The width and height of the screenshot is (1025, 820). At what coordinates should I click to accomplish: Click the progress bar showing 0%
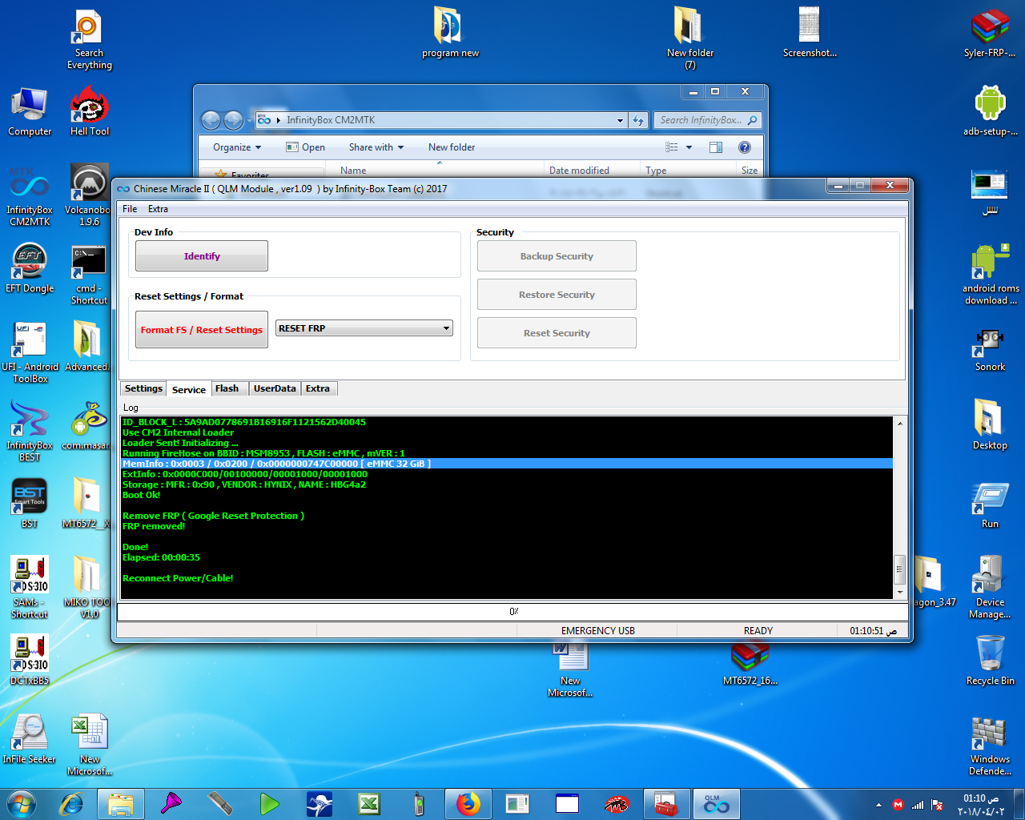click(513, 611)
